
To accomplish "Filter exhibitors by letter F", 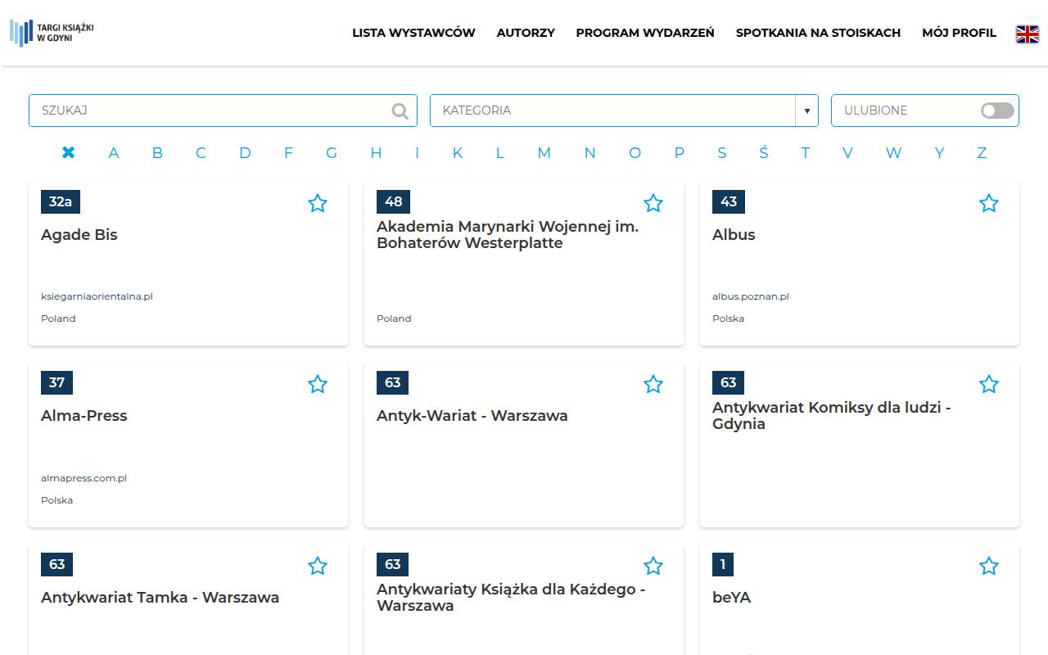I will [288, 152].
